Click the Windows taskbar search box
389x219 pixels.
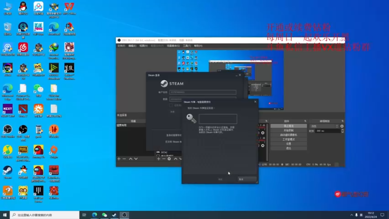[45, 215]
